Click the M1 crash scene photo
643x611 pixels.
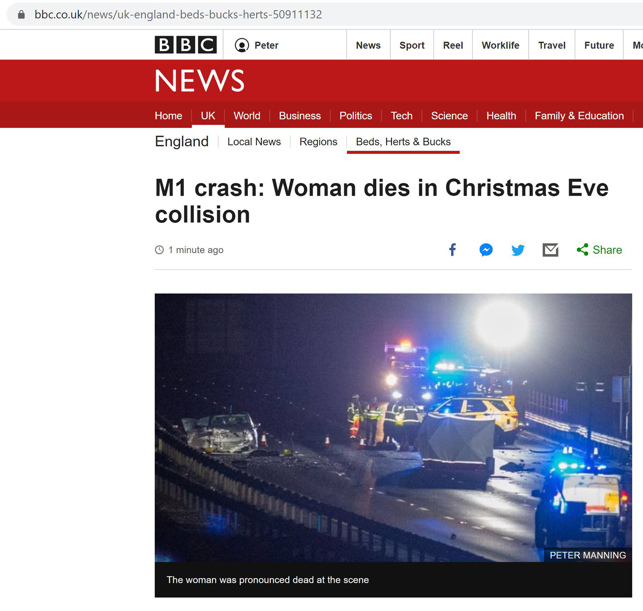coord(393,427)
